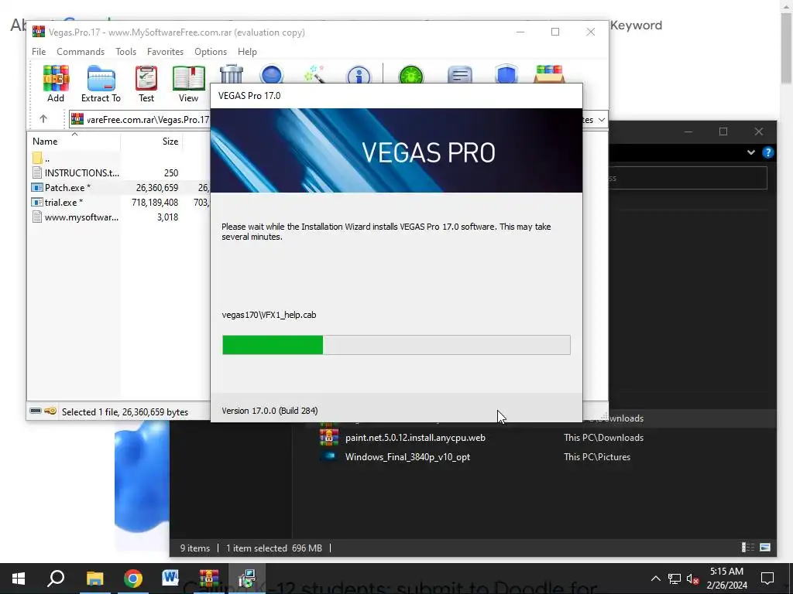Switch to WinRAR in the taskbar

point(209,579)
